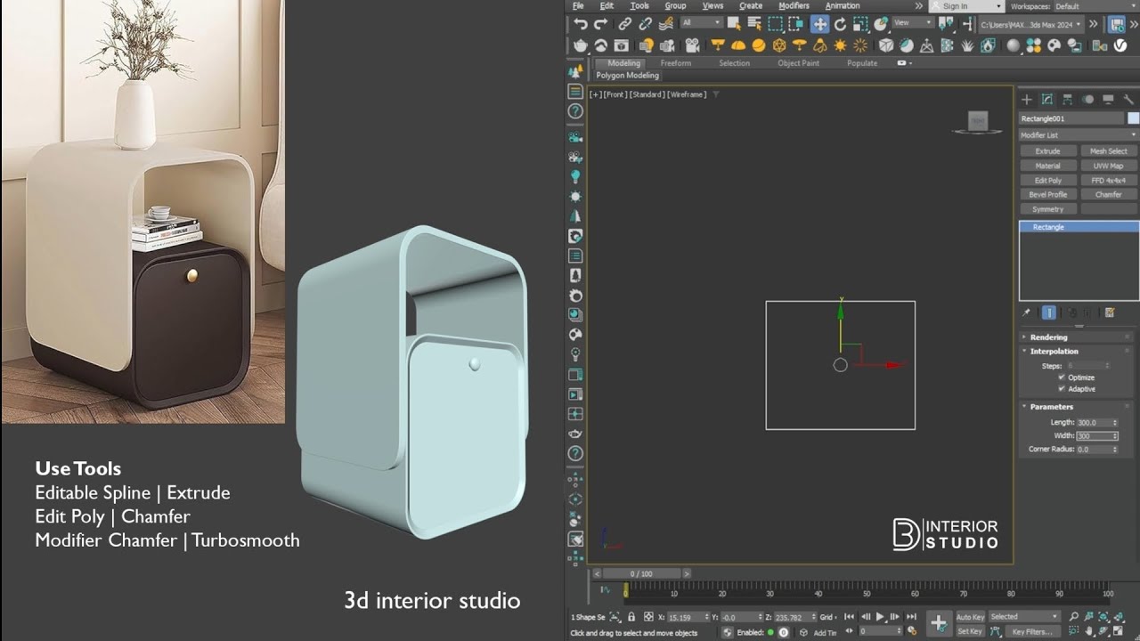This screenshot has width=1140, height=641.
Task: Toggle the Enabled green indicator
Action: coord(771,632)
